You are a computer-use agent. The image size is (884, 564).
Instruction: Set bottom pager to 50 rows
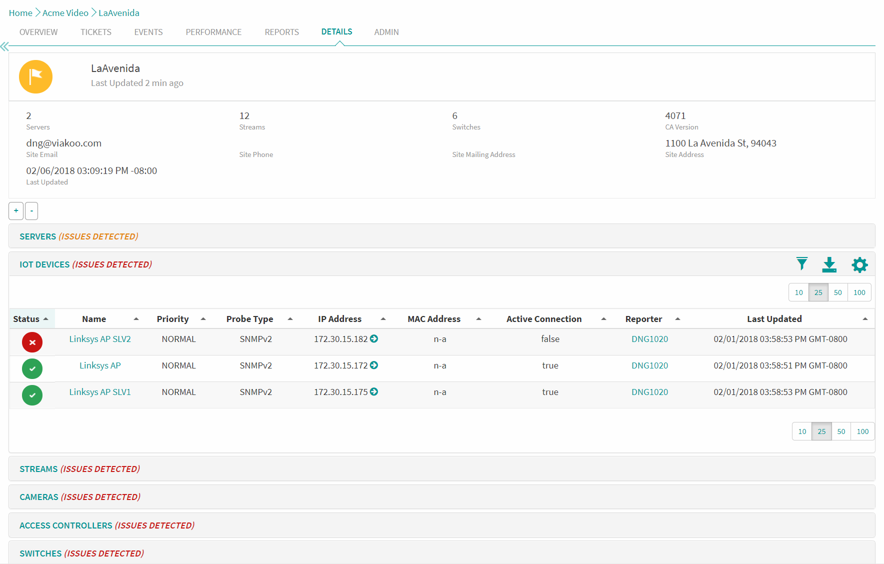(x=841, y=431)
